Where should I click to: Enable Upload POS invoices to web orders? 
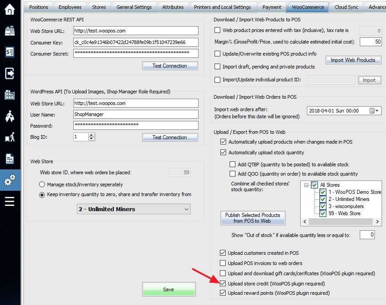pos(223,263)
